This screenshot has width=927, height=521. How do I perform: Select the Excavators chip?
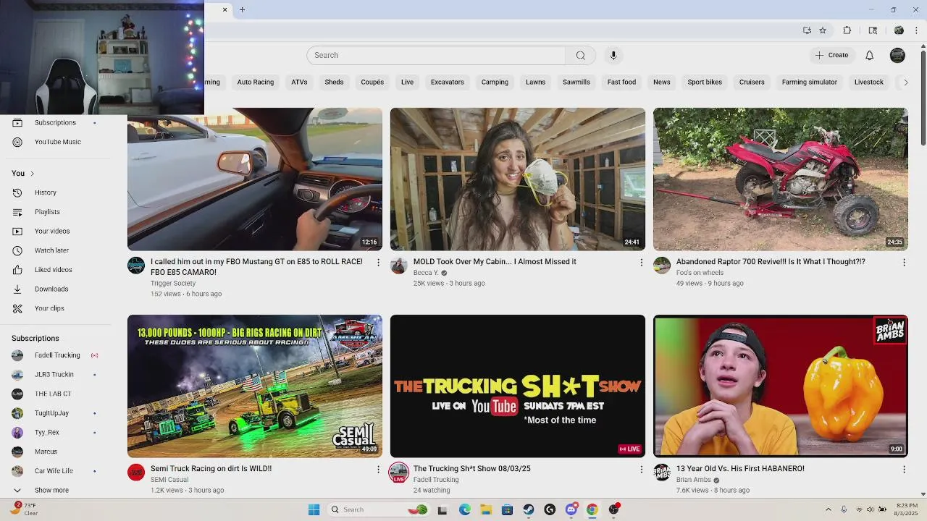pos(447,82)
